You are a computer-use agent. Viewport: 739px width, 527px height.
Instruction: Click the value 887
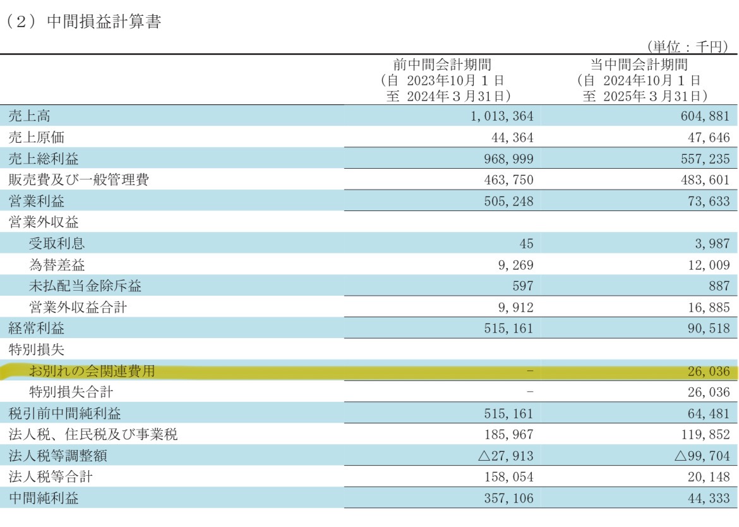click(719, 286)
